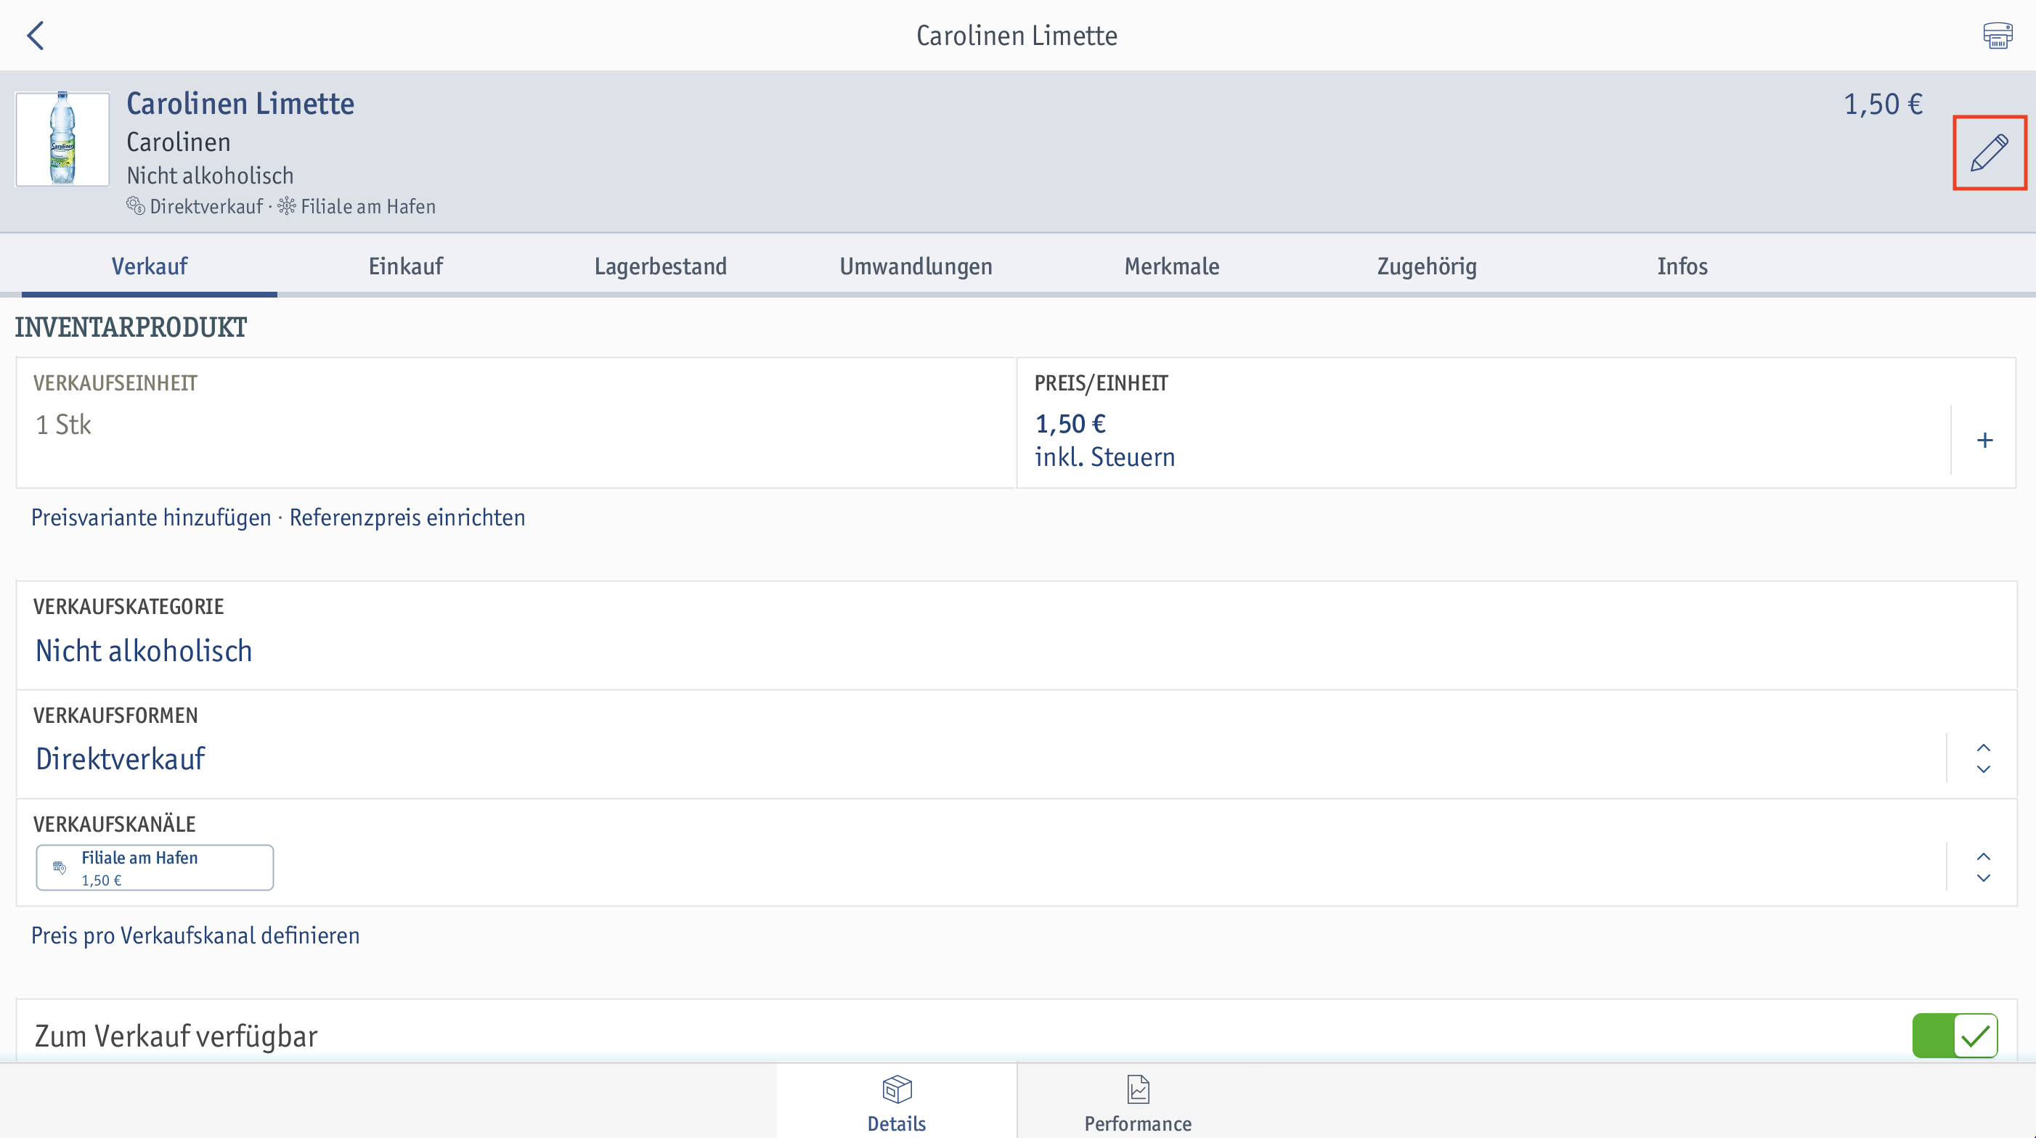Open the Lagerbestand tab
The image size is (2036, 1138).
coord(661,266)
